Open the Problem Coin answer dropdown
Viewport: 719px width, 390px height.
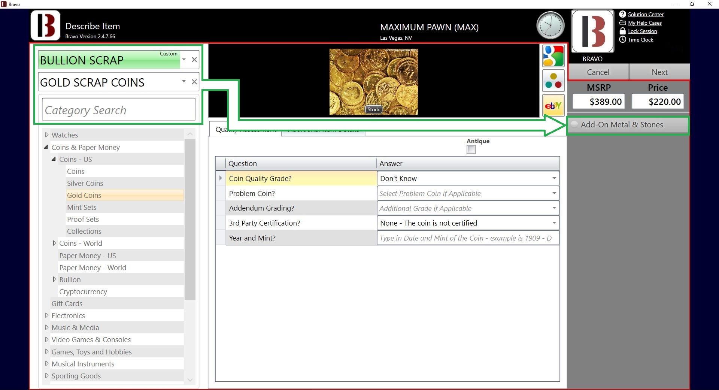pyautogui.click(x=554, y=193)
